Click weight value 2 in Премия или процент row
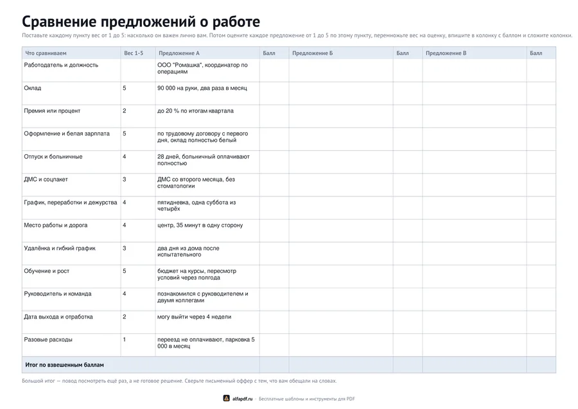Screen dimensions: 578x409 124,111
